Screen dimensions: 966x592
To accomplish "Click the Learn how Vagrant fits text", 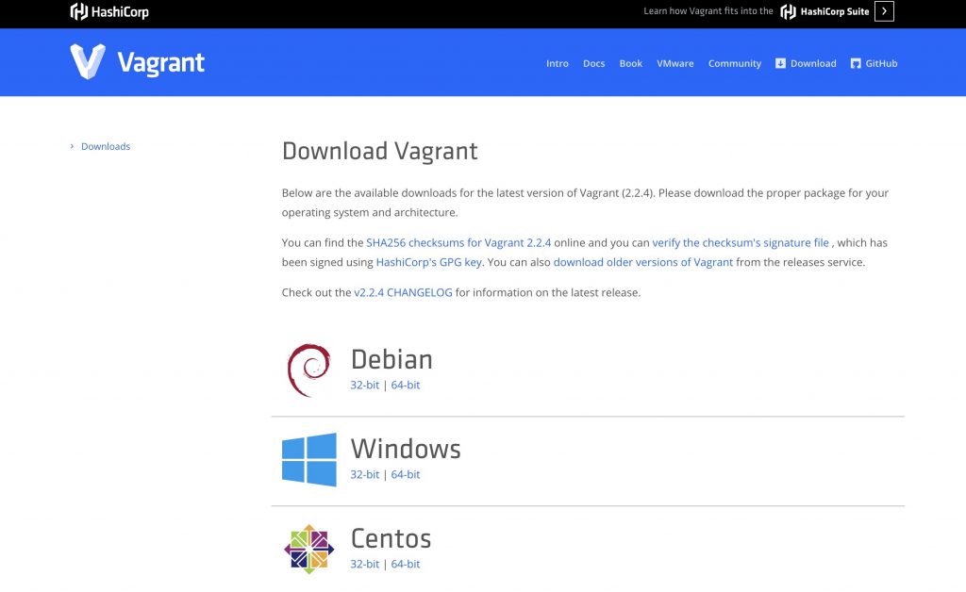I will point(708,11).
